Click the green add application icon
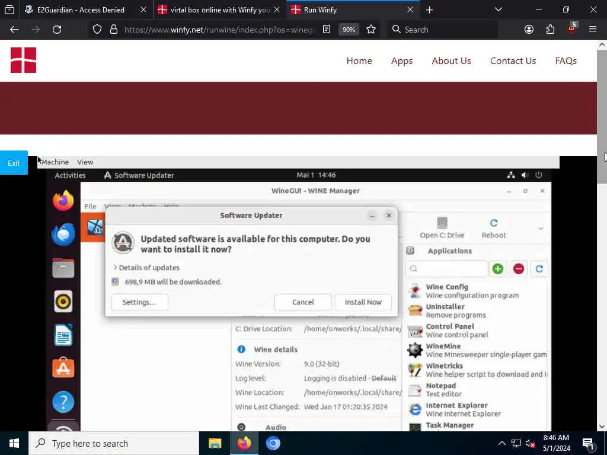 click(498, 268)
